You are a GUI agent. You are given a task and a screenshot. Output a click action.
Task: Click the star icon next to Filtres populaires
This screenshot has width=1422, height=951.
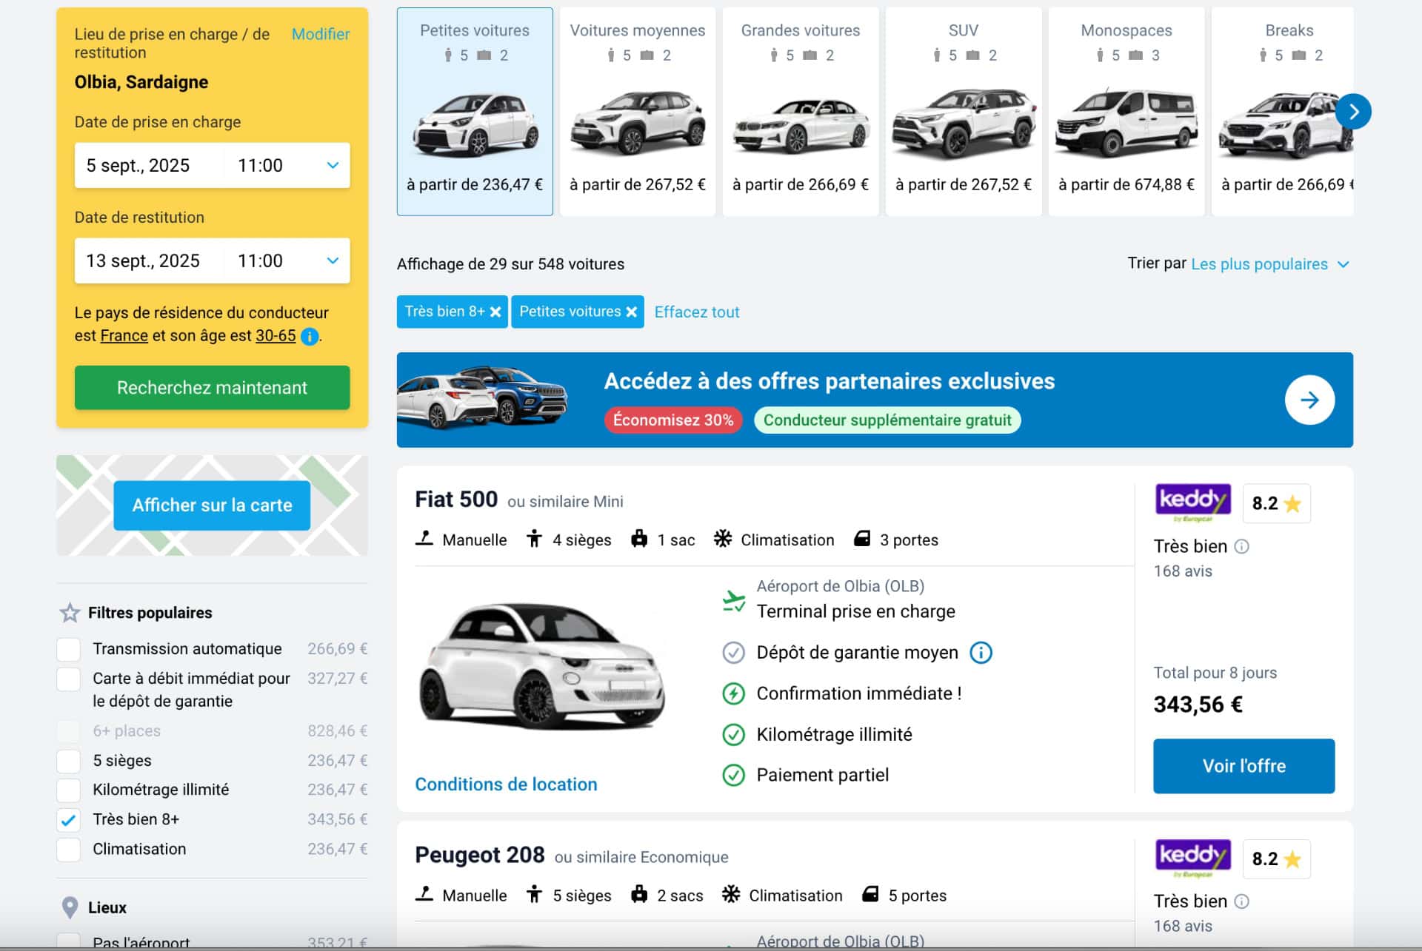[69, 612]
